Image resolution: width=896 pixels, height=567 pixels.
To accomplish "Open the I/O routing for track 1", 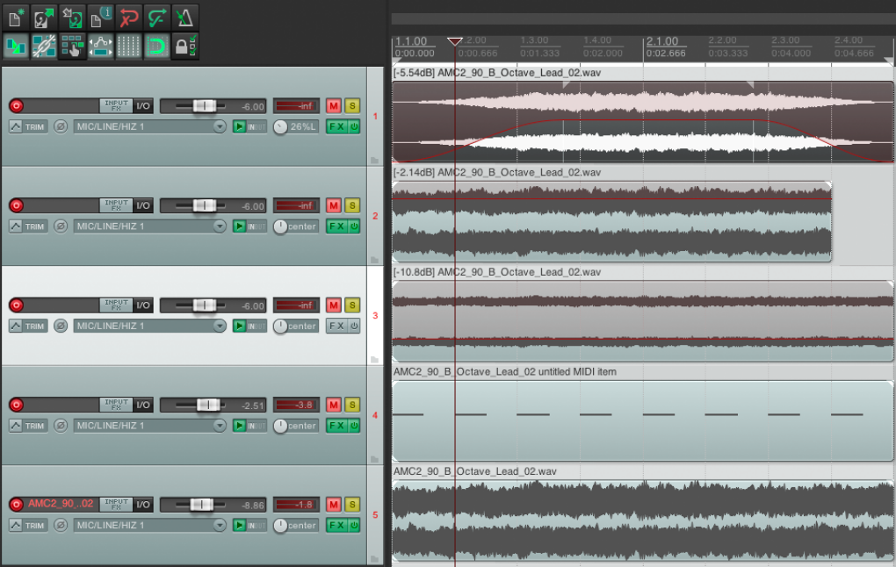I will (x=143, y=105).
